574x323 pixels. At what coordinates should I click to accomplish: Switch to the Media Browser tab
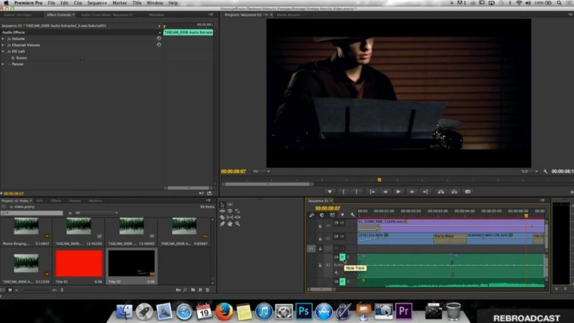coord(288,15)
